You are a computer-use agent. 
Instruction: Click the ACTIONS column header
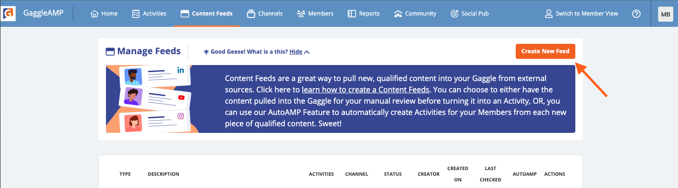(555, 174)
